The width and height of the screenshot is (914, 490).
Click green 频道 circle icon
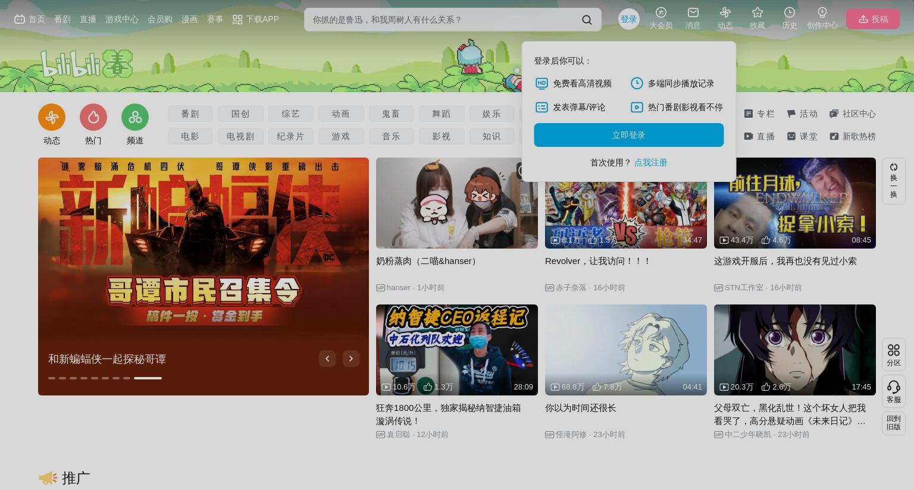pyautogui.click(x=135, y=117)
